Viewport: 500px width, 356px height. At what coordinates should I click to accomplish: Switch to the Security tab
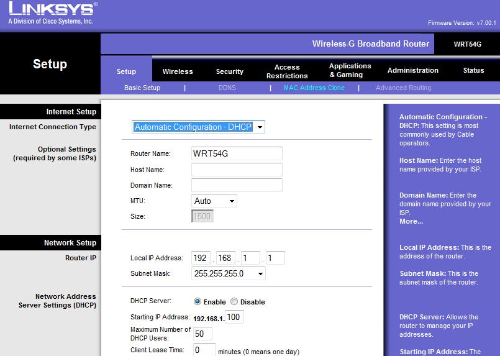coord(230,71)
